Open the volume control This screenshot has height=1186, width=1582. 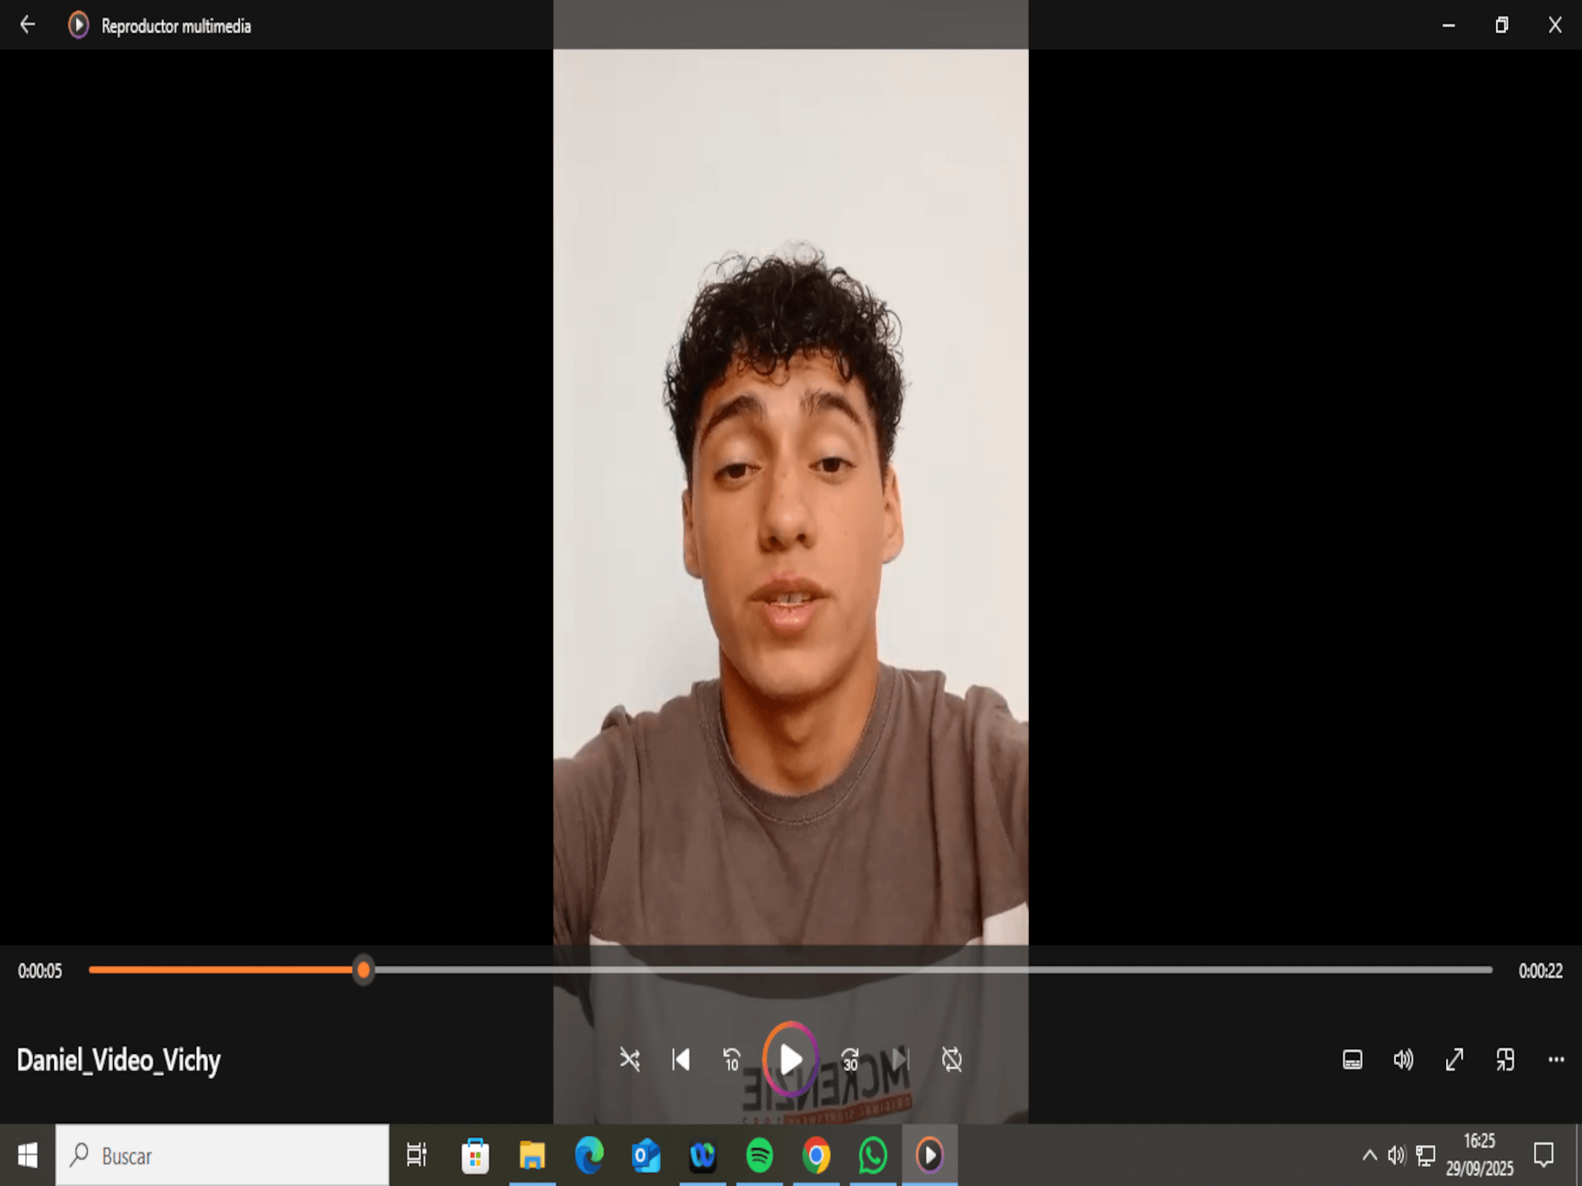pos(1403,1059)
